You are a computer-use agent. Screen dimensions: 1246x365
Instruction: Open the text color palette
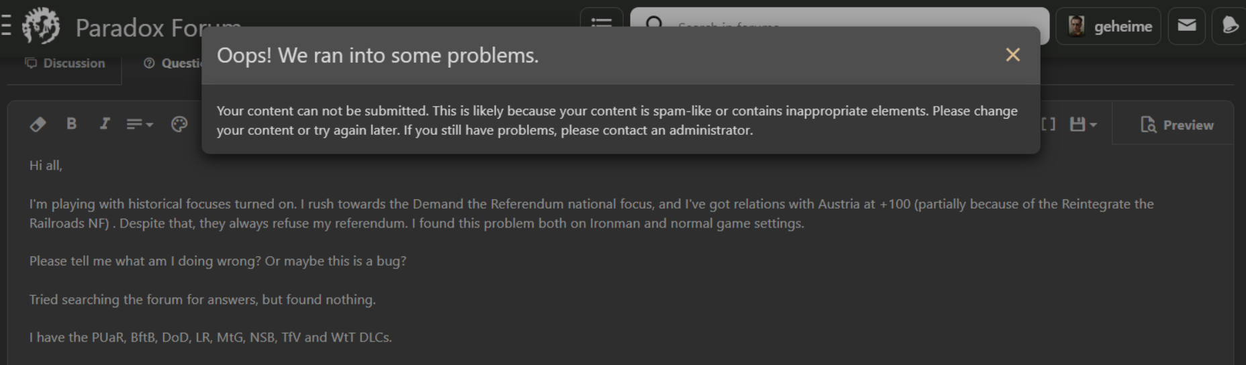tap(179, 124)
